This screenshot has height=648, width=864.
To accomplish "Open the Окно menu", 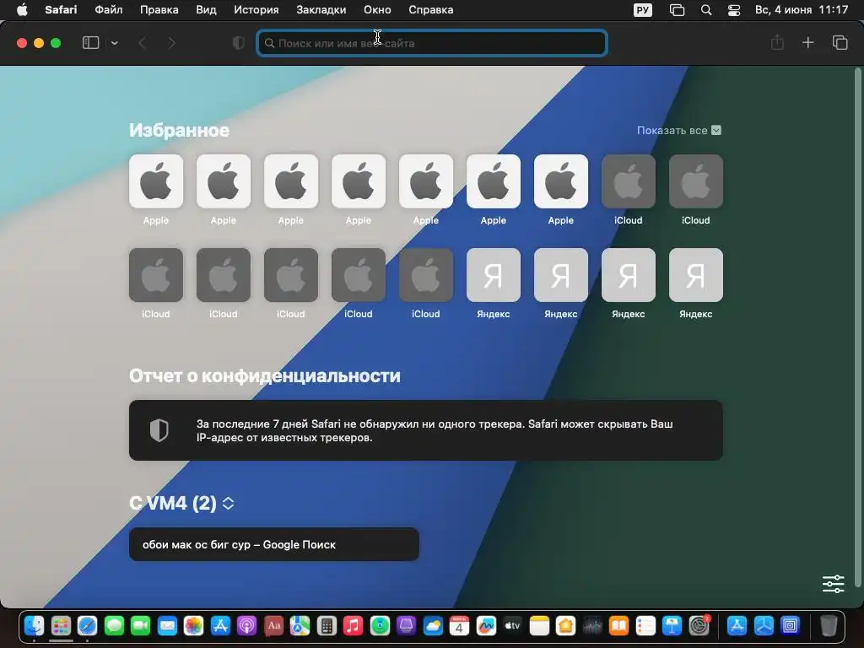I will click(x=377, y=10).
